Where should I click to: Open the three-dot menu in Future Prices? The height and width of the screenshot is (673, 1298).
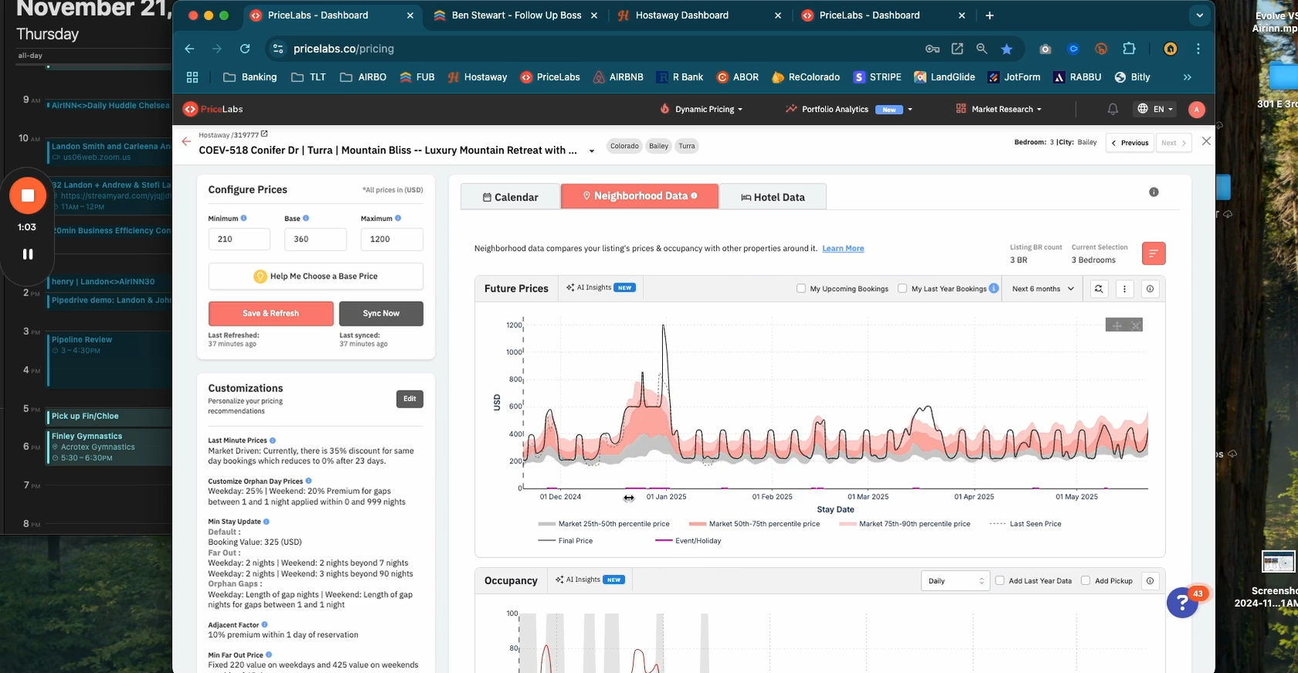click(x=1124, y=289)
